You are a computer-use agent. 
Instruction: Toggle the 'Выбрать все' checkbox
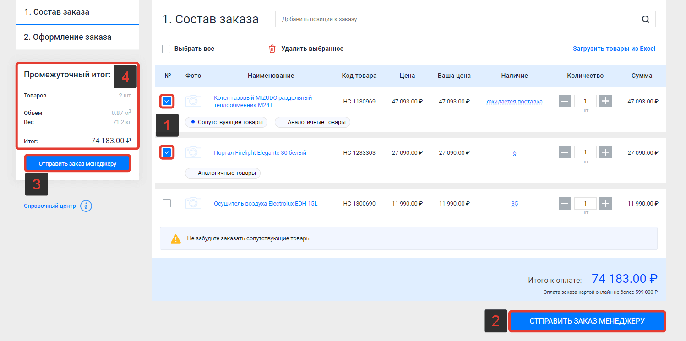click(166, 49)
